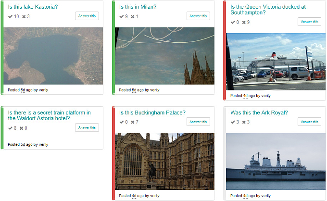Click the no-vote cross on Milan card

click(x=133, y=17)
